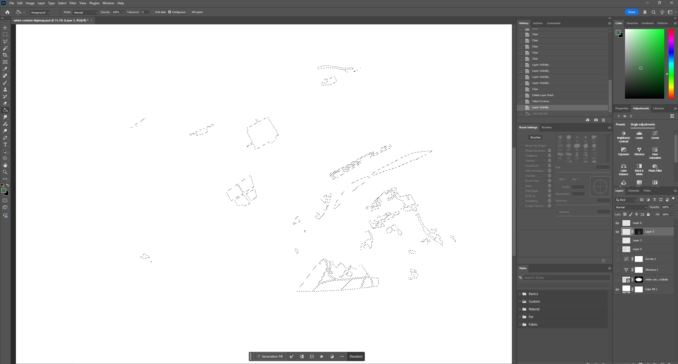This screenshot has width=678, height=364.
Task: Select the Horizontal Type tool
Action: (5, 144)
